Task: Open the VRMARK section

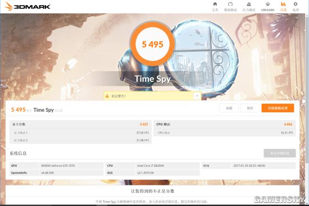Action: coord(267,7)
